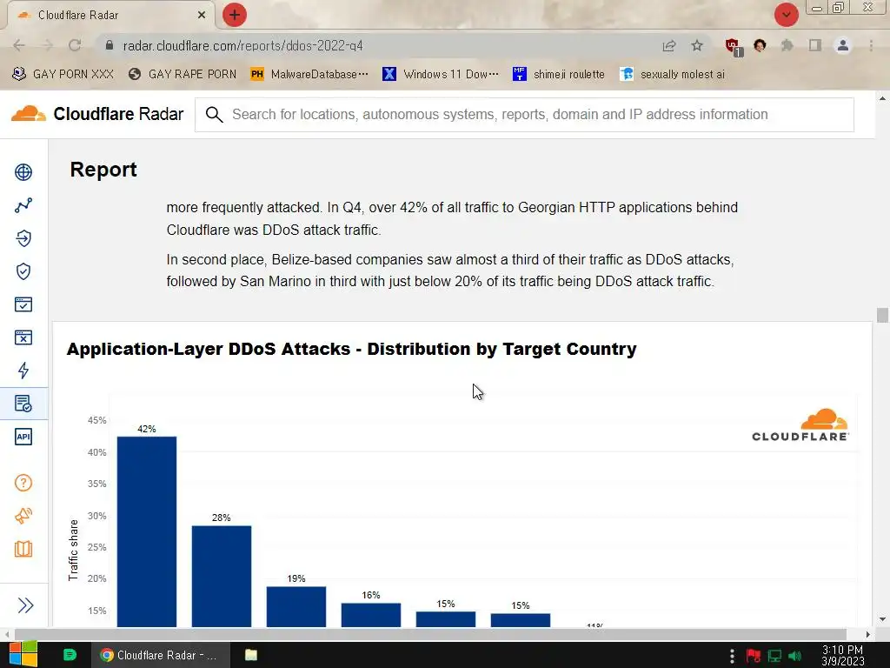Focus the Radar search input field

pyautogui.click(x=524, y=115)
